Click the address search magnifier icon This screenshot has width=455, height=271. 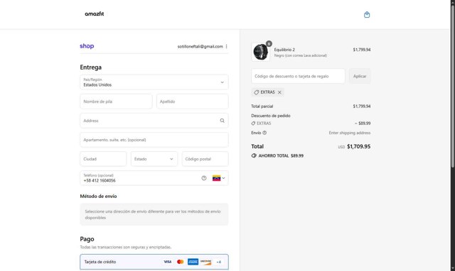coord(222,121)
